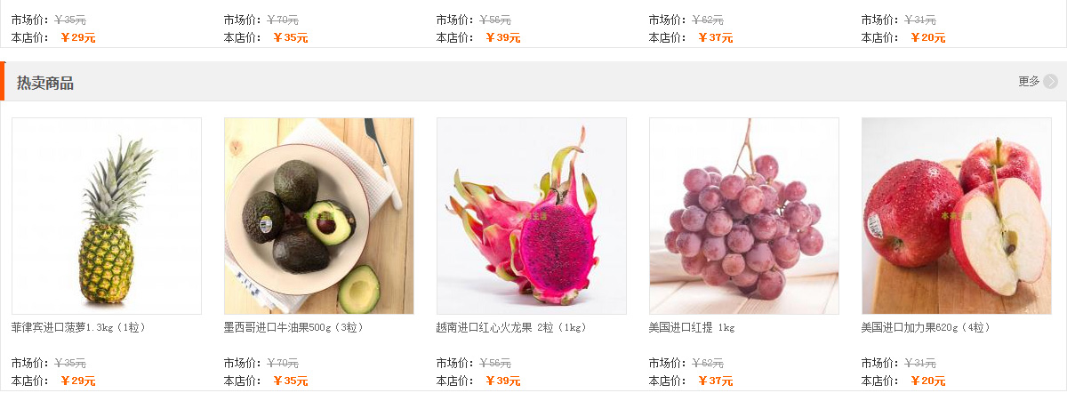Open the 更多 link for hot products
This screenshot has height=393, width=1067.
(1029, 82)
